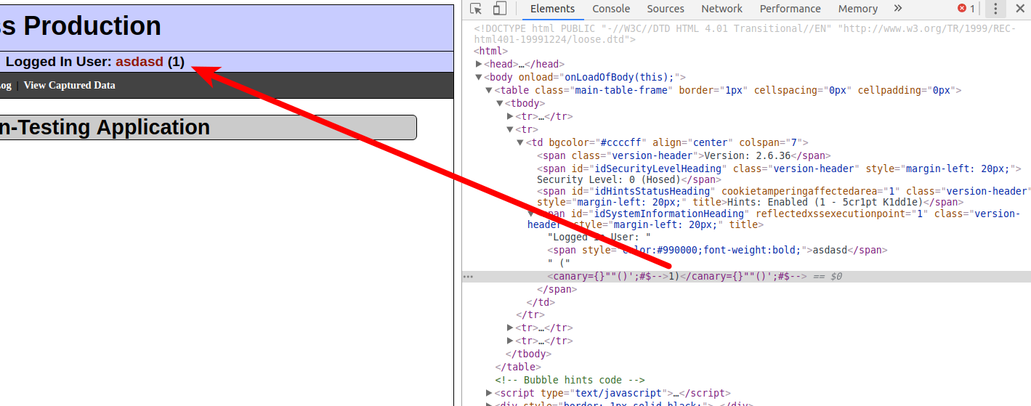Screen dimensions: 1031x406
Task: Go to the Network tab
Action: click(x=721, y=9)
